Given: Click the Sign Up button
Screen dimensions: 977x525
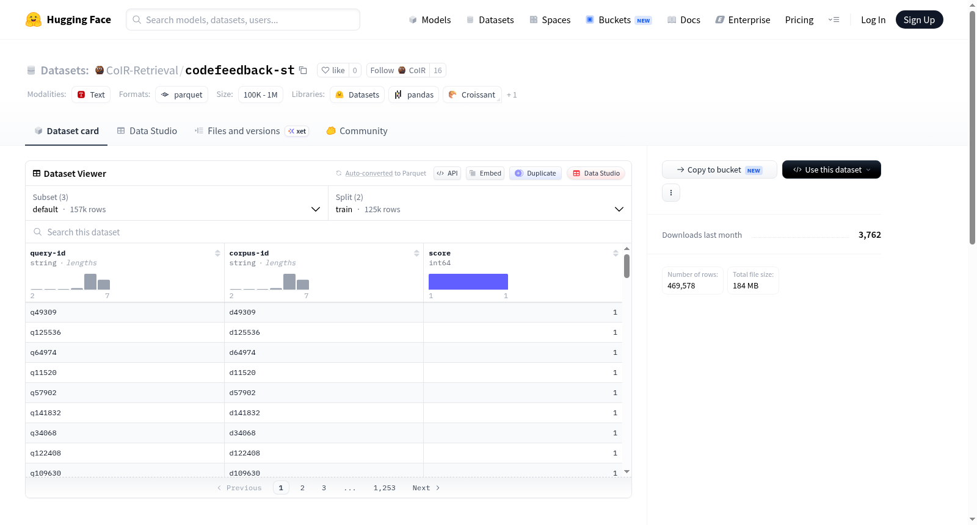Looking at the screenshot, I should click(x=919, y=20).
